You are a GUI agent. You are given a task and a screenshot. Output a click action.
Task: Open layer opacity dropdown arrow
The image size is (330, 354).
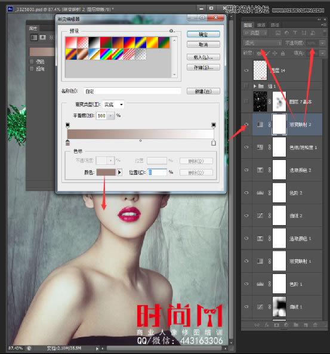[x=323, y=42]
